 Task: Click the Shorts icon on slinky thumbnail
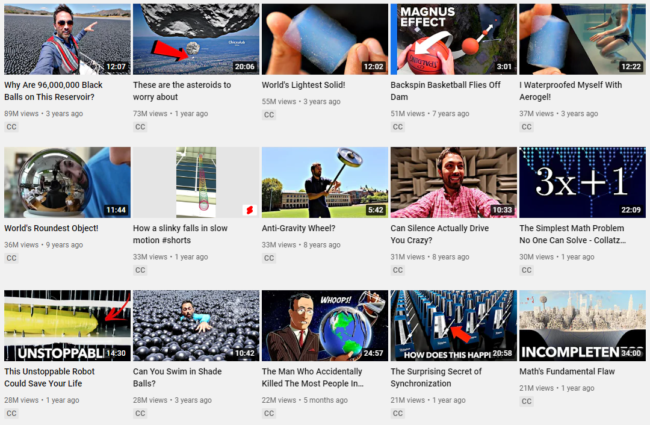(x=250, y=210)
